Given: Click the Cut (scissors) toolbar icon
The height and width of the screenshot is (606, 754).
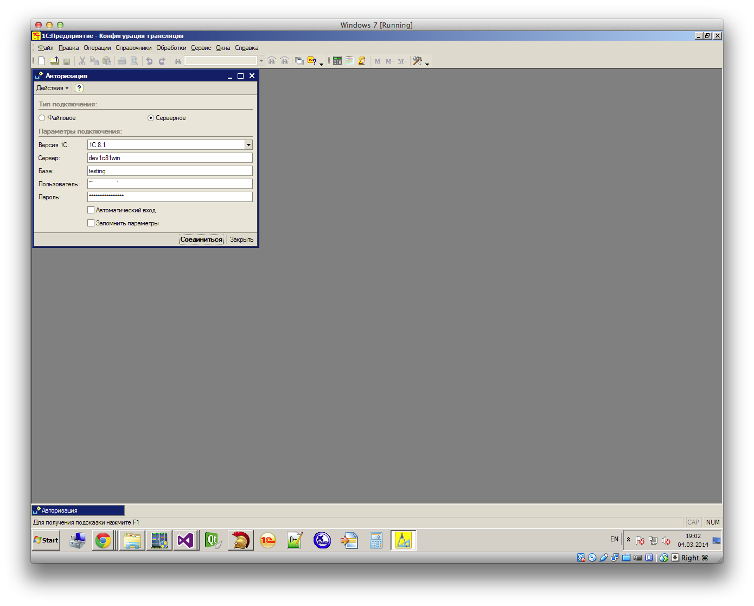Looking at the screenshot, I should (x=82, y=61).
